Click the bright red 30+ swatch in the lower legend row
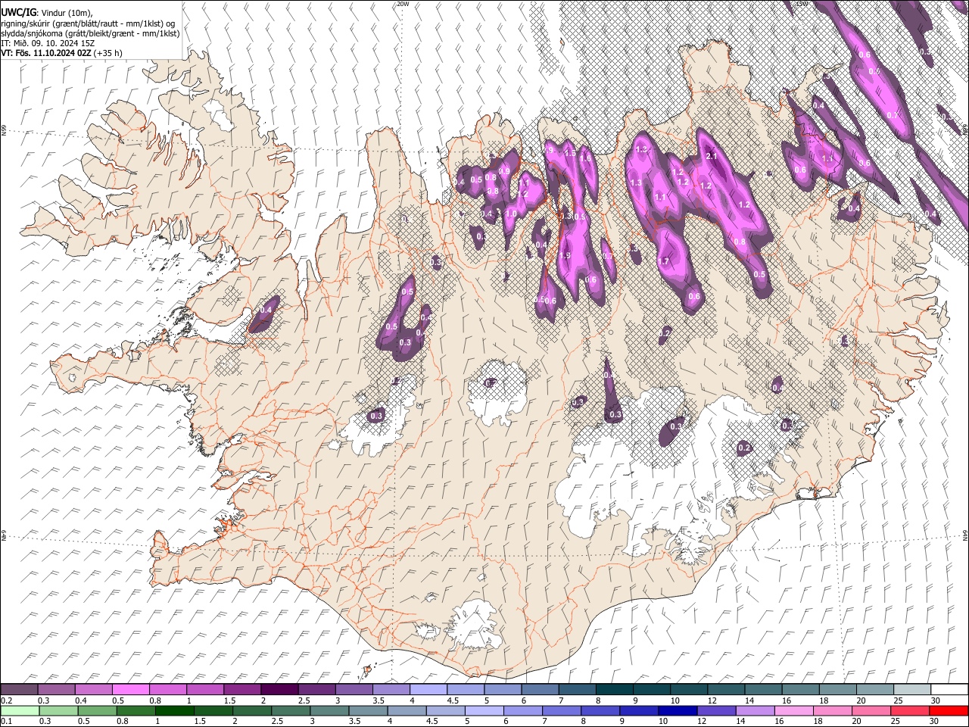The image size is (969, 727). [949, 710]
